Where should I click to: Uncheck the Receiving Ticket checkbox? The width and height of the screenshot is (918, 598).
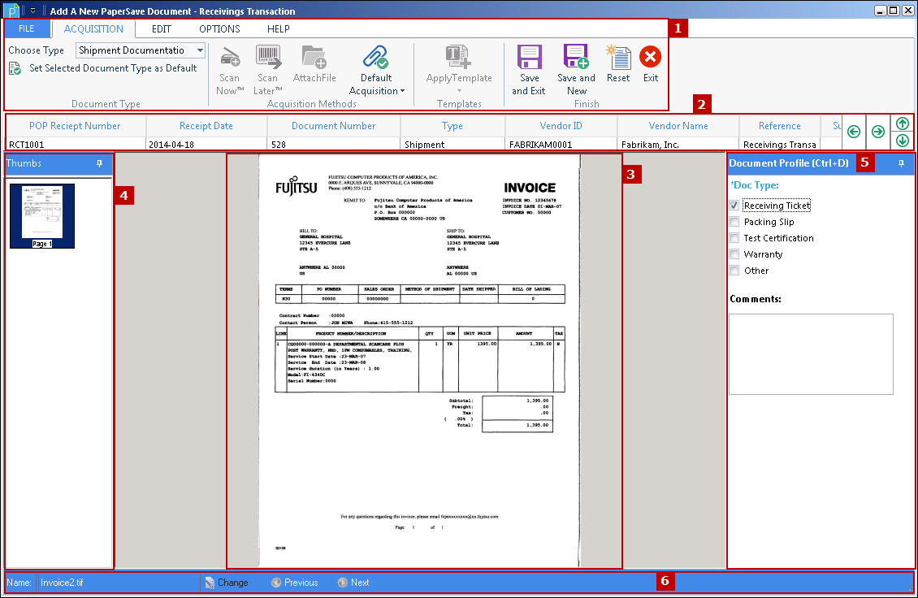point(734,205)
